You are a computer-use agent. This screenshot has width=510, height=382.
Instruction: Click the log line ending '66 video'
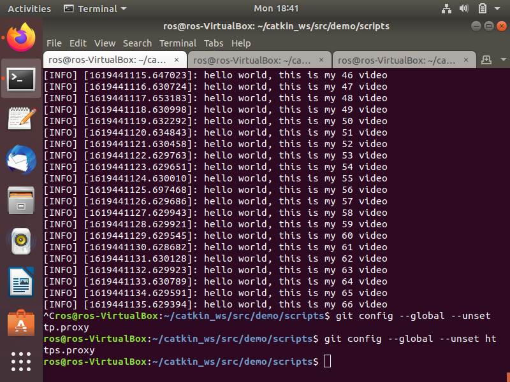pyautogui.click(x=215, y=304)
